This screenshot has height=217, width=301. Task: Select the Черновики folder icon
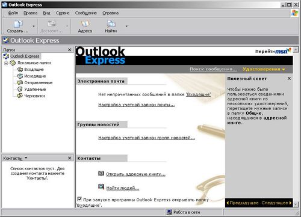click(x=20, y=96)
